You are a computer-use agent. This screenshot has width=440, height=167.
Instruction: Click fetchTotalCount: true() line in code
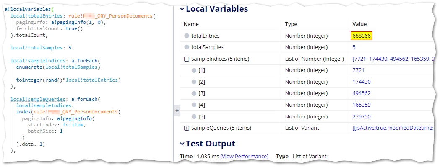coord(49,28)
